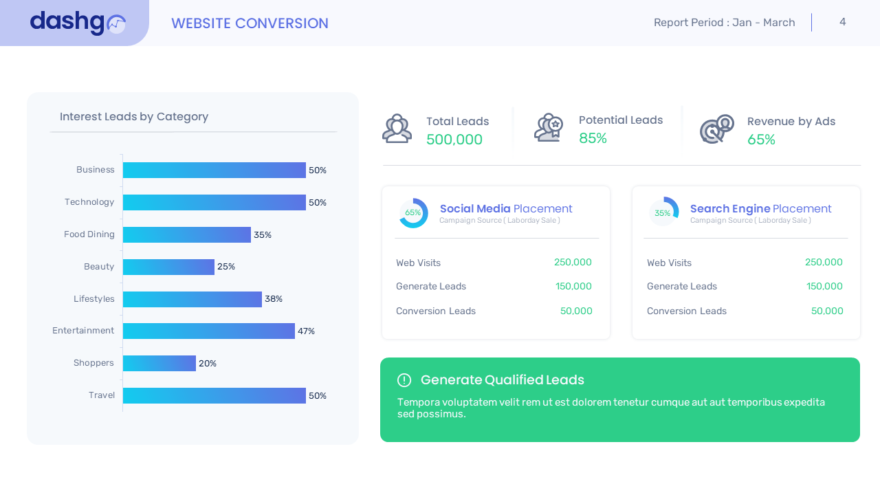Click the info icon in Generate Qualified Leads banner
Image resolution: width=880 pixels, height=495 pixels.
click(405, 379)
